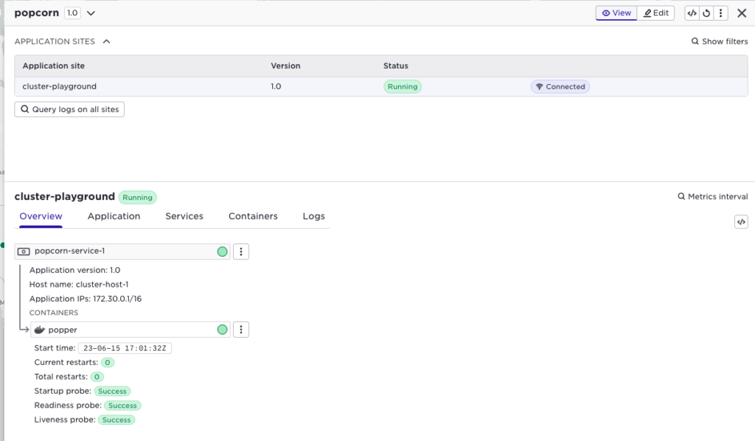The image size is (755, 441).
Task: Switch to View mode
Action: [616, 13]
